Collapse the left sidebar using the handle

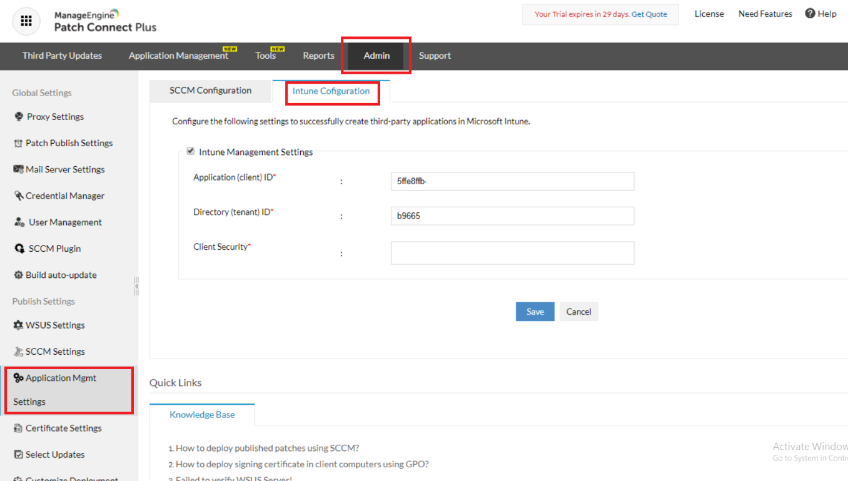[136, 285]
